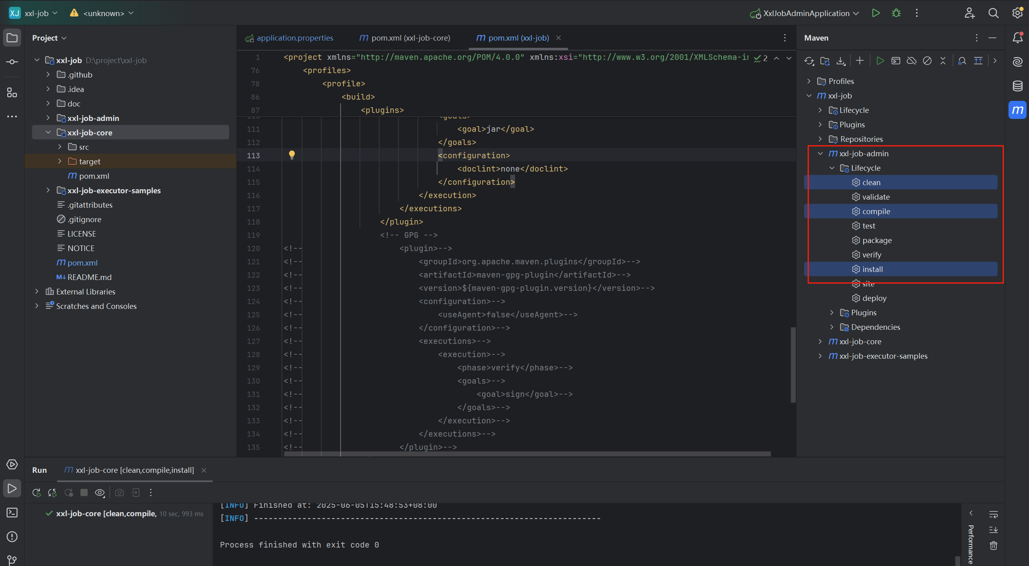This screenshot has width=1029, height=566.
Task: Expand Profiles in Maven panel
Action: click(x=809, y=81)
